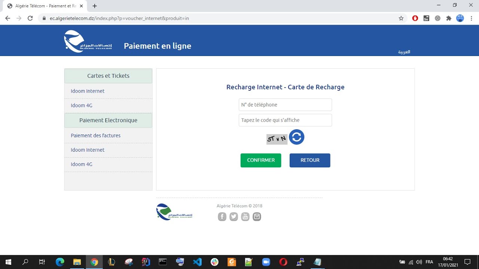This screenshot has width=479, height=269.
Task: View site security lock info
Action: click(44, 18)
